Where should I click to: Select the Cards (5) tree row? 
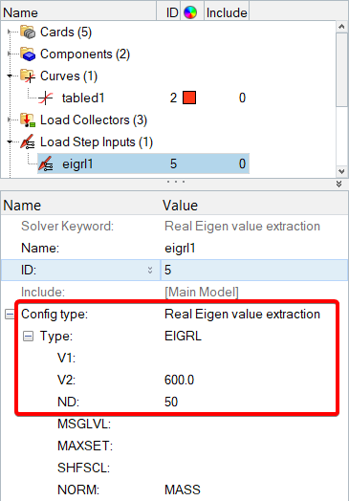click(x=66, y=32)
